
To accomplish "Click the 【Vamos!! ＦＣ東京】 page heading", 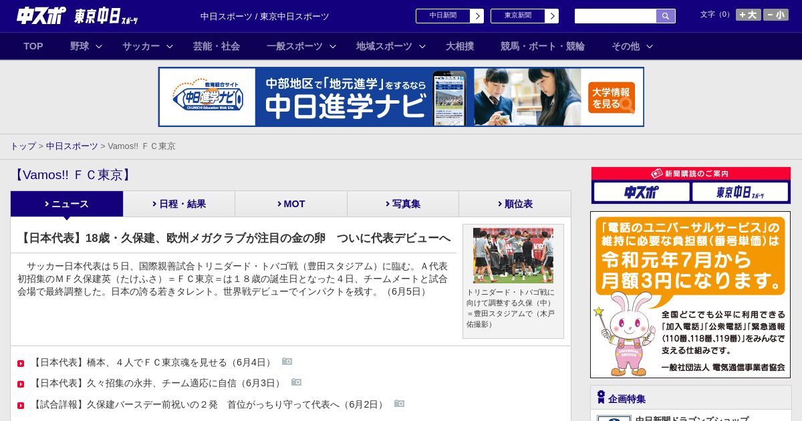I will [x=73, y=175].
